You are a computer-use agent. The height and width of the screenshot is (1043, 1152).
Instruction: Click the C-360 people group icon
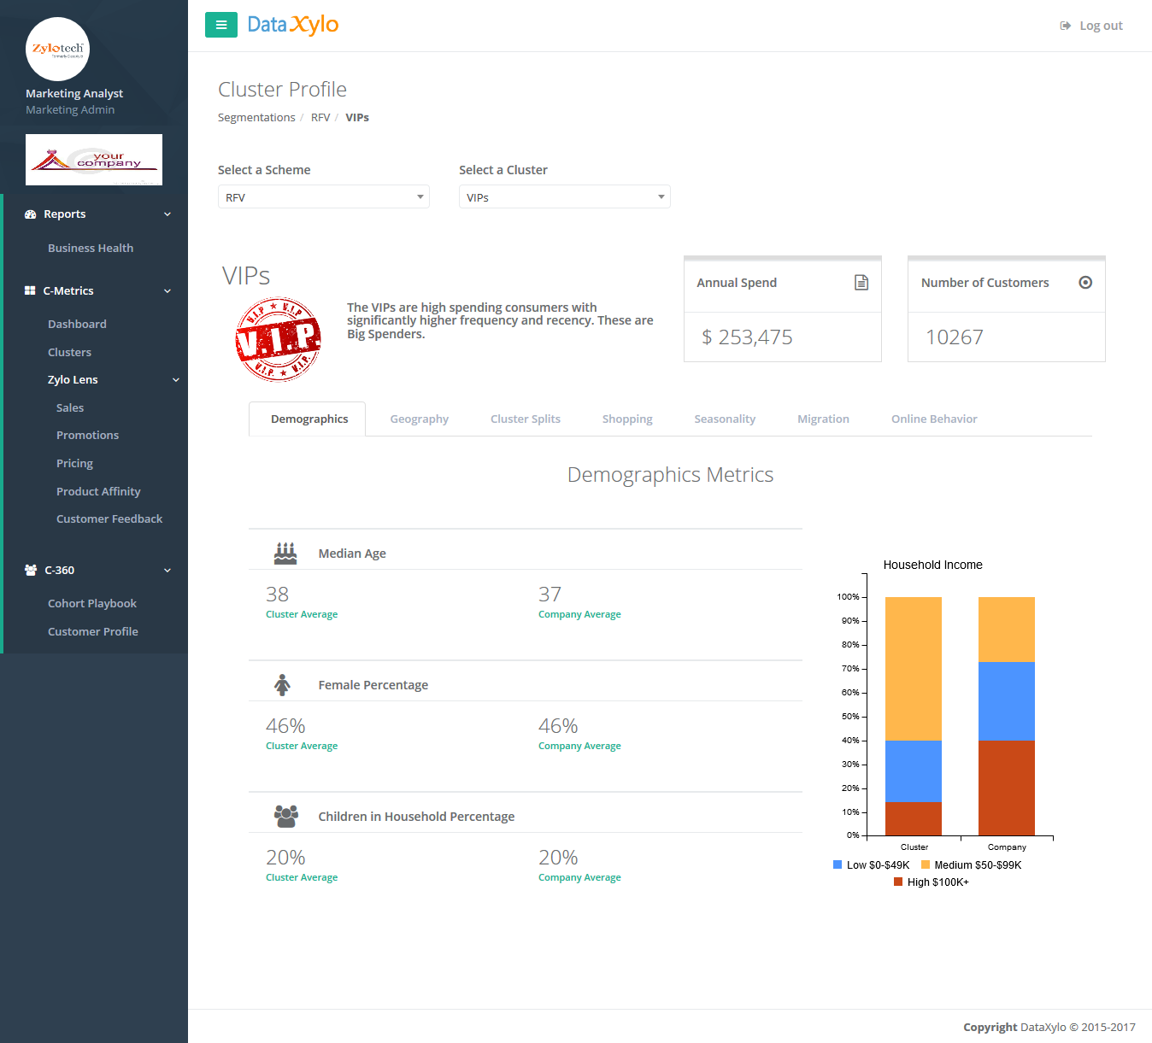(31, 571)
